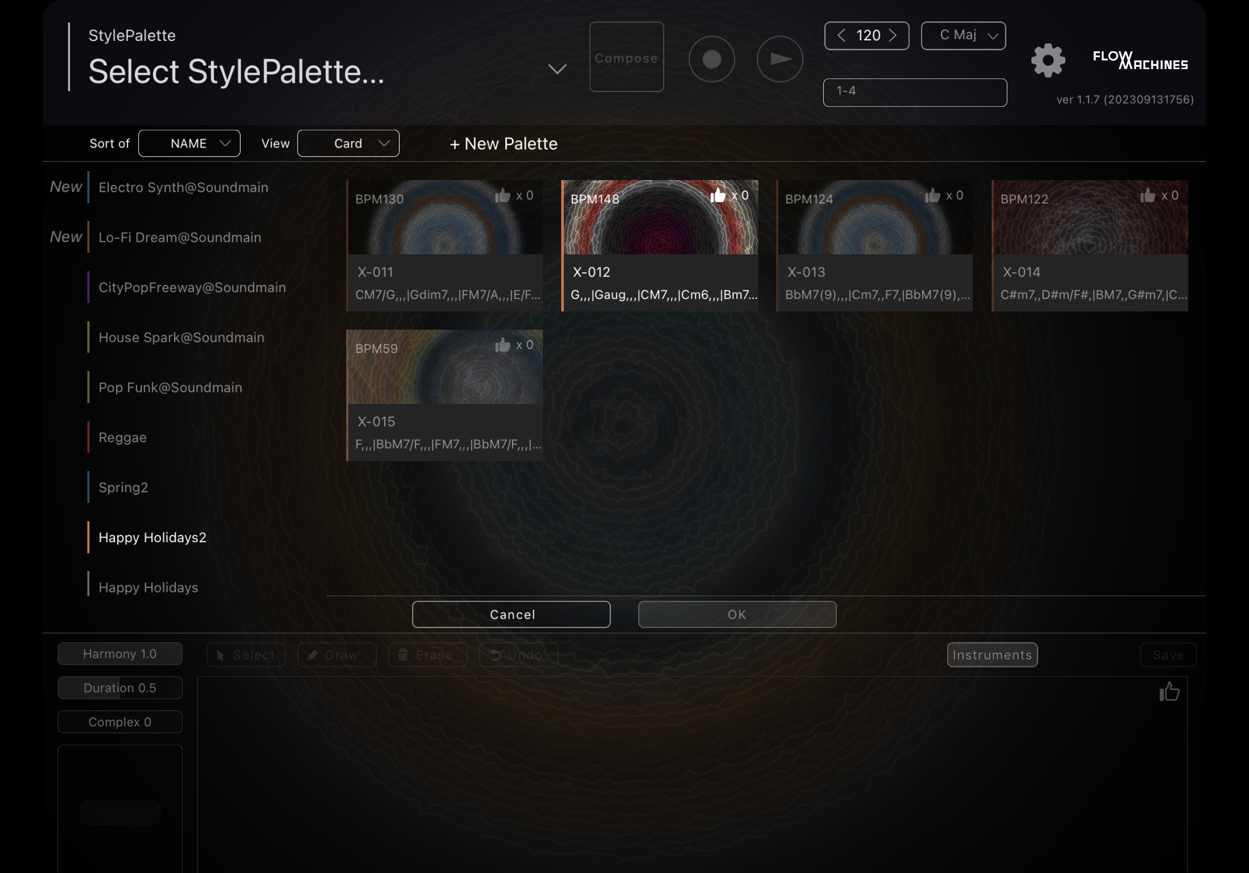Image resolution: width=1249 pixels, height=873 pixels.
Task: Like the X-012 card thumbs-up
Action: tap(718, 195)
